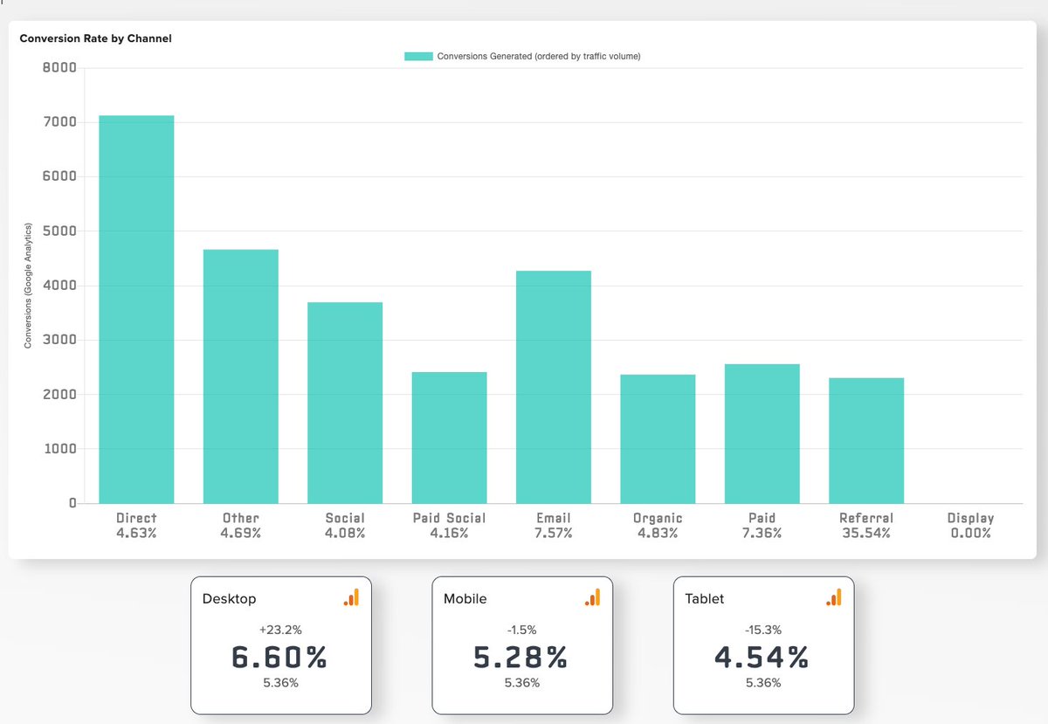Click the Display axis label

coord(971,518)
